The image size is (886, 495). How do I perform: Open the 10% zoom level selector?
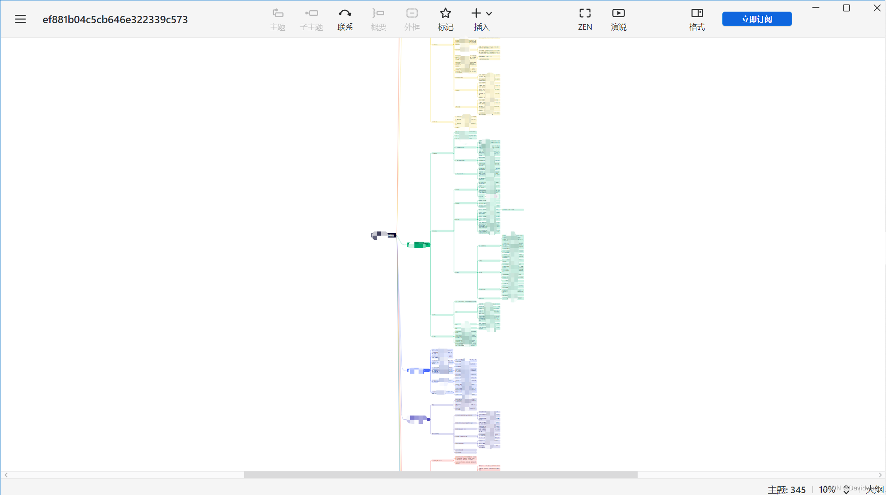click(834, 489)
